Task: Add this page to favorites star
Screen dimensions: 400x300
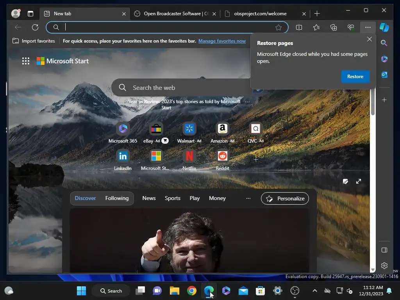Action: [x=278, y=27]
